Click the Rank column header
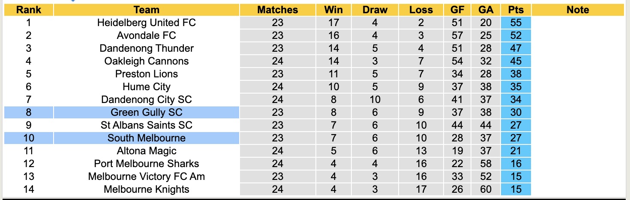Screen dimensions: 630x200 [x=29, y=10]
